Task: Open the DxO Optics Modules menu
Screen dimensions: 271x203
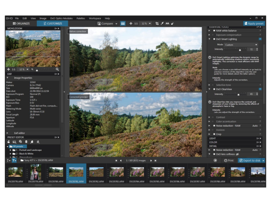Action: coord(61,18)
